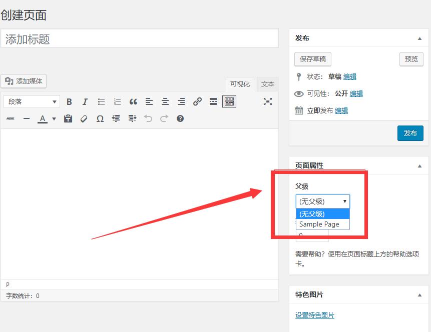
Task: Open the 父级 parent page dropdown
Action: [322, 201]
